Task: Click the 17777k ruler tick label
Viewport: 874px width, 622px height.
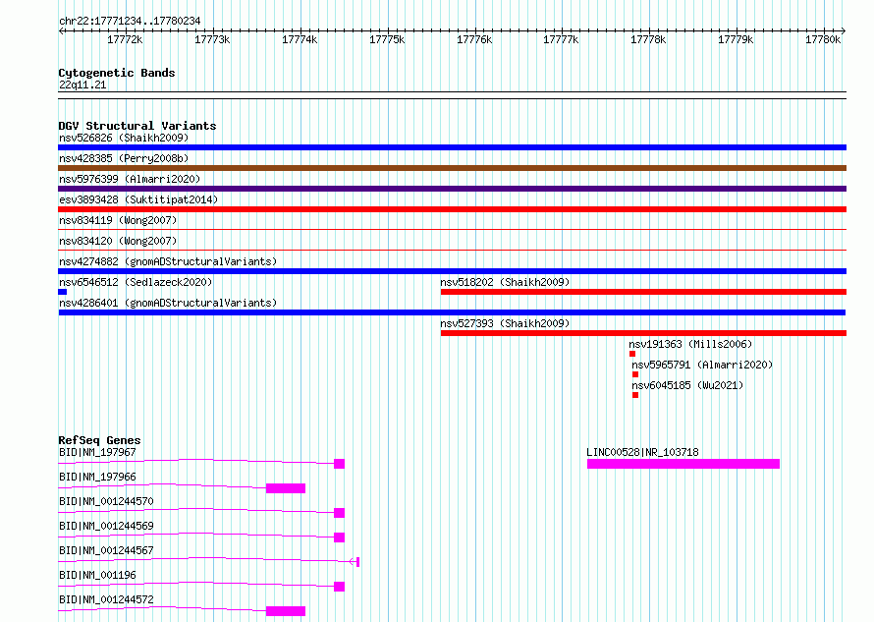Action: 562,39
